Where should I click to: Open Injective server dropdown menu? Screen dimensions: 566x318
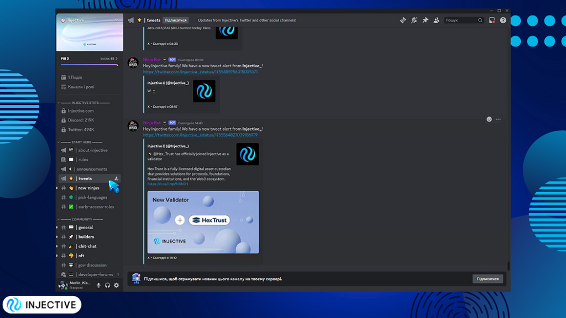[116, 20]
